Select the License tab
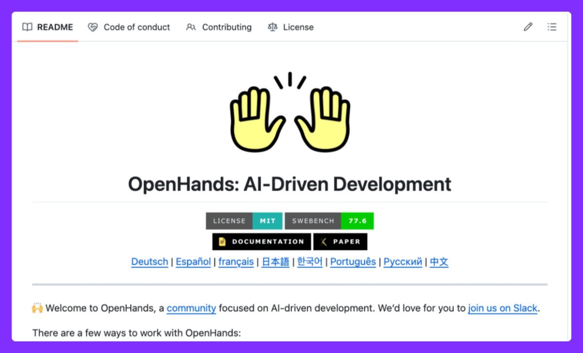The height and width of the screenshot is (353, 583). 291,27
